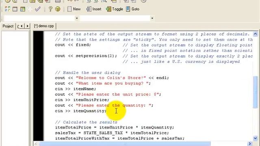Screen dimensions: 260x146
Task: Click the vertical scrollbar thumb in the editor
Action: [x=255, y=92]
